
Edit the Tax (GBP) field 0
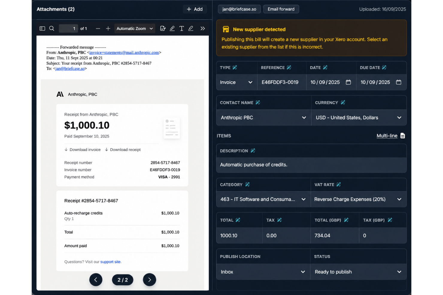[x=383, y=236]
